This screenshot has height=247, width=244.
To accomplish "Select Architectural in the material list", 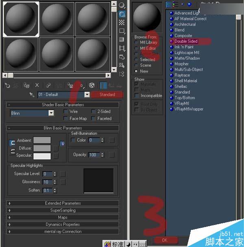I will [185, 24].
